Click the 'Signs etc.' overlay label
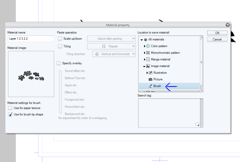 [71, 85]
